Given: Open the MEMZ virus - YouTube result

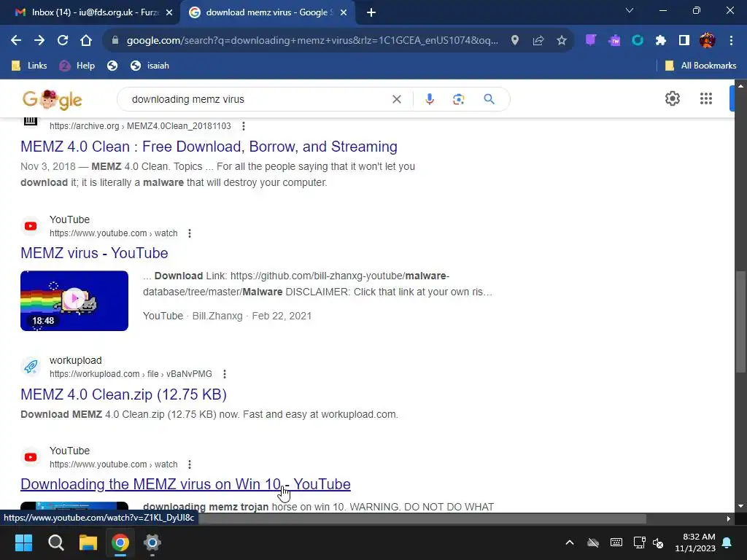Looking at the screenshot, I should 94,253.
